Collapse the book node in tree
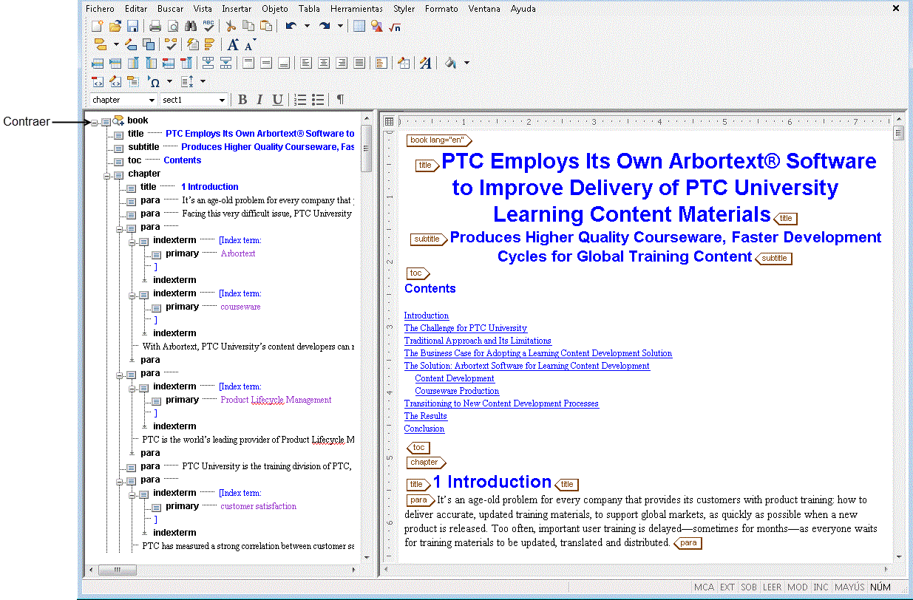The image size is (913, 600). coord(95,122)
